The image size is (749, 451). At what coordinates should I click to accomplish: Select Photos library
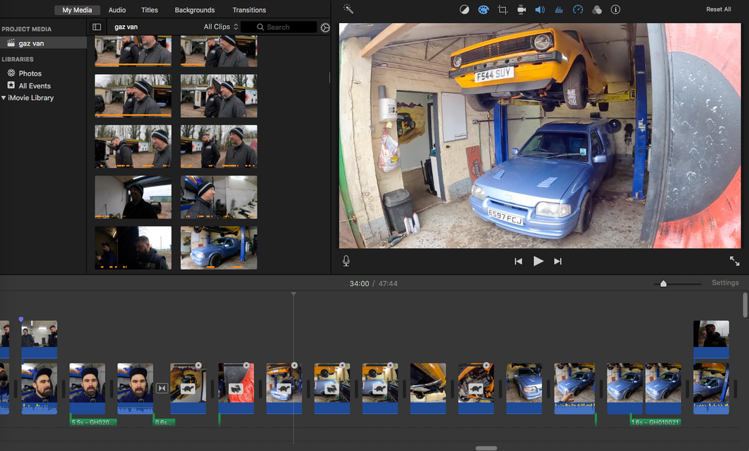(x=30, y=73)
